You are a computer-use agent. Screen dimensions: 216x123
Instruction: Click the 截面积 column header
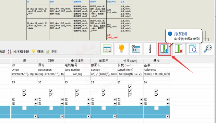pyautogui.click(x=104, y=61)
